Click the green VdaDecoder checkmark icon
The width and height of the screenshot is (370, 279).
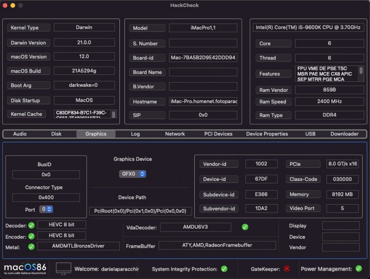[245, 227]
